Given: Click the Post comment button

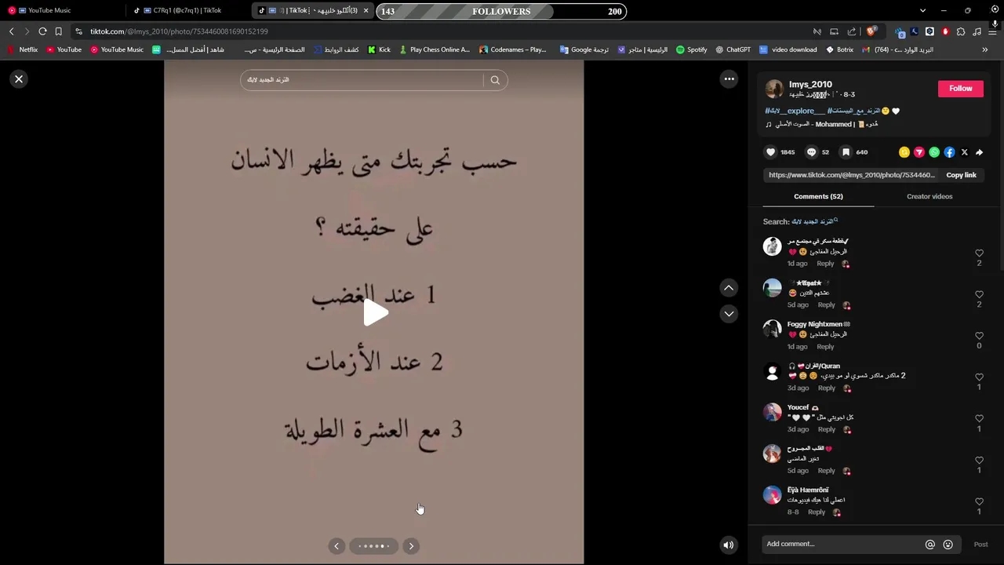Looking at the screenshot, I should tap(980, 545).
